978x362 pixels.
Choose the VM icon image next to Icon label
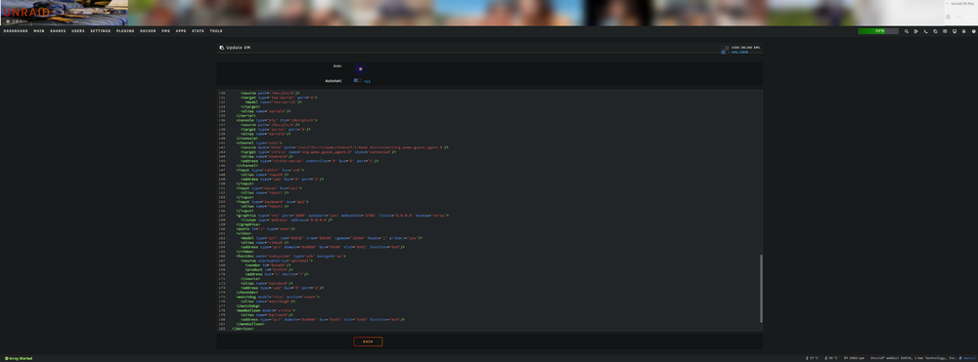[361, 68]
